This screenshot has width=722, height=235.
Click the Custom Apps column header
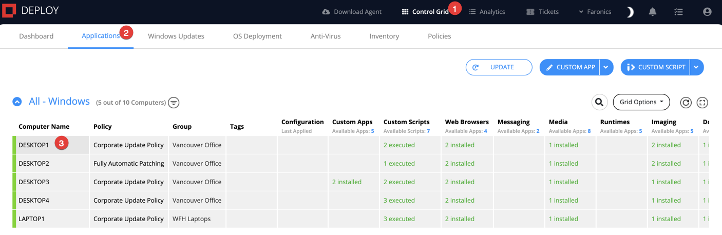pos(352,122)
